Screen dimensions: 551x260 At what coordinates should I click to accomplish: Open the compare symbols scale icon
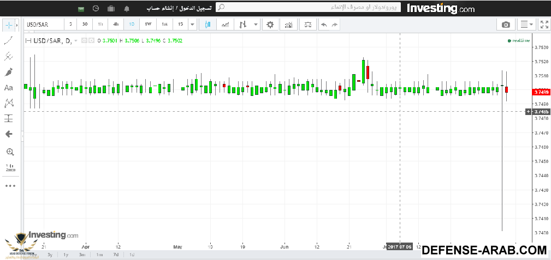308,25
